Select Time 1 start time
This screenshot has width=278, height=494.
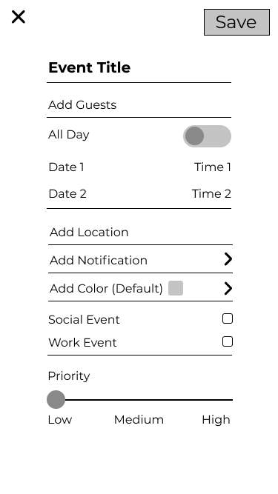tap(213, 167)
